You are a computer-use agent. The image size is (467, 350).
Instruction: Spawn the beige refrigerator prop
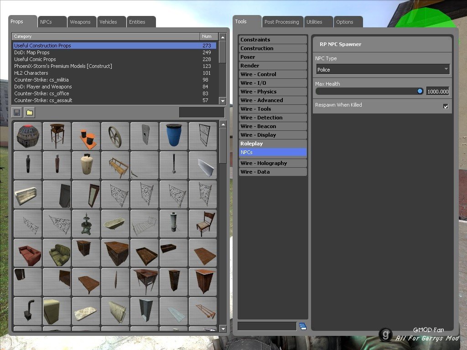pos(57,311)
